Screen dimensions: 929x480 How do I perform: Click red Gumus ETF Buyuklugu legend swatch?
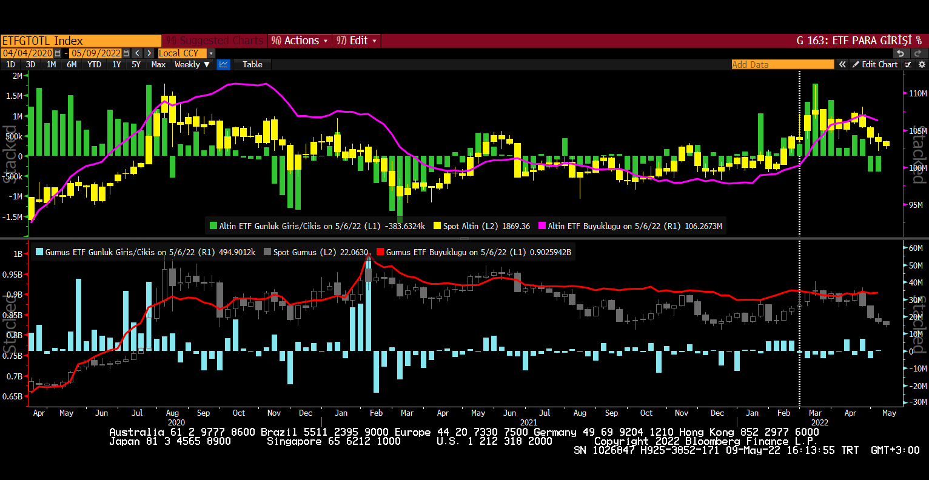(x=380, y=252)
